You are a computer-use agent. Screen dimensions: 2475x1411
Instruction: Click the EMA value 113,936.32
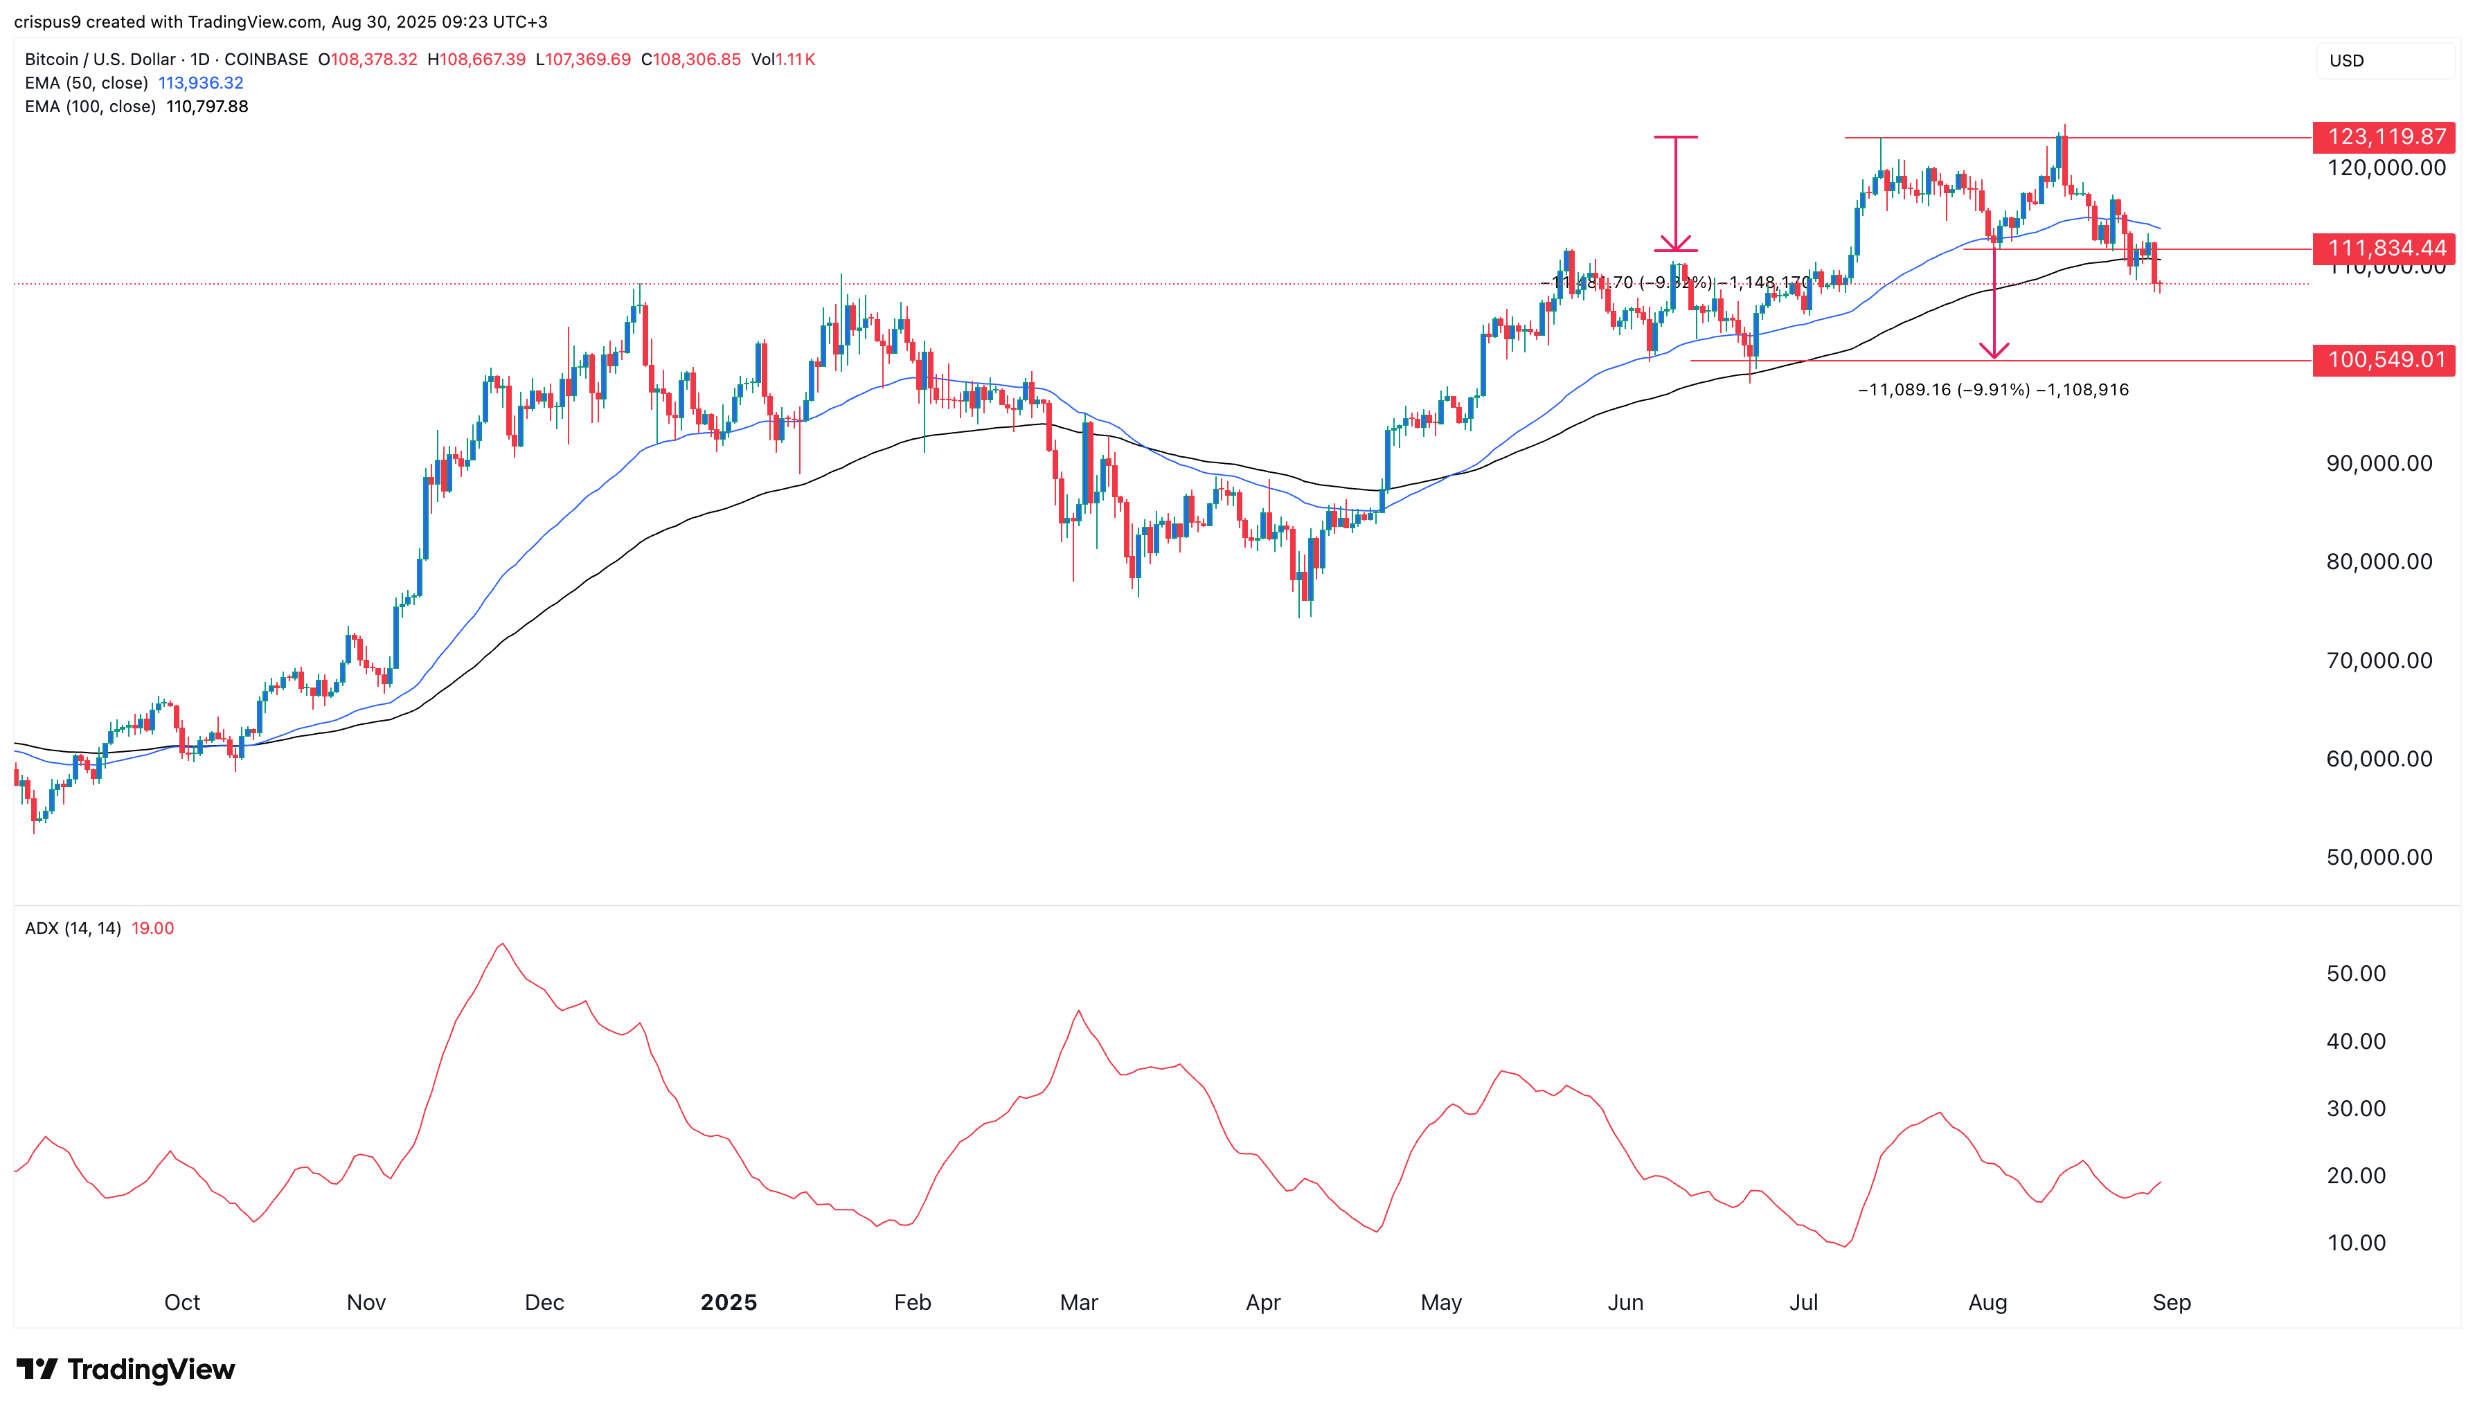(x=201, y=83)
